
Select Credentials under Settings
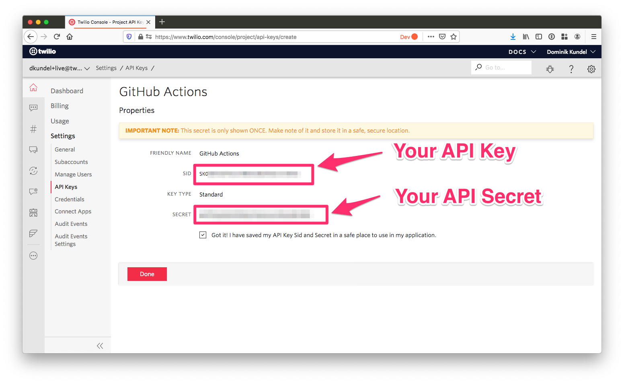point(70,199)
